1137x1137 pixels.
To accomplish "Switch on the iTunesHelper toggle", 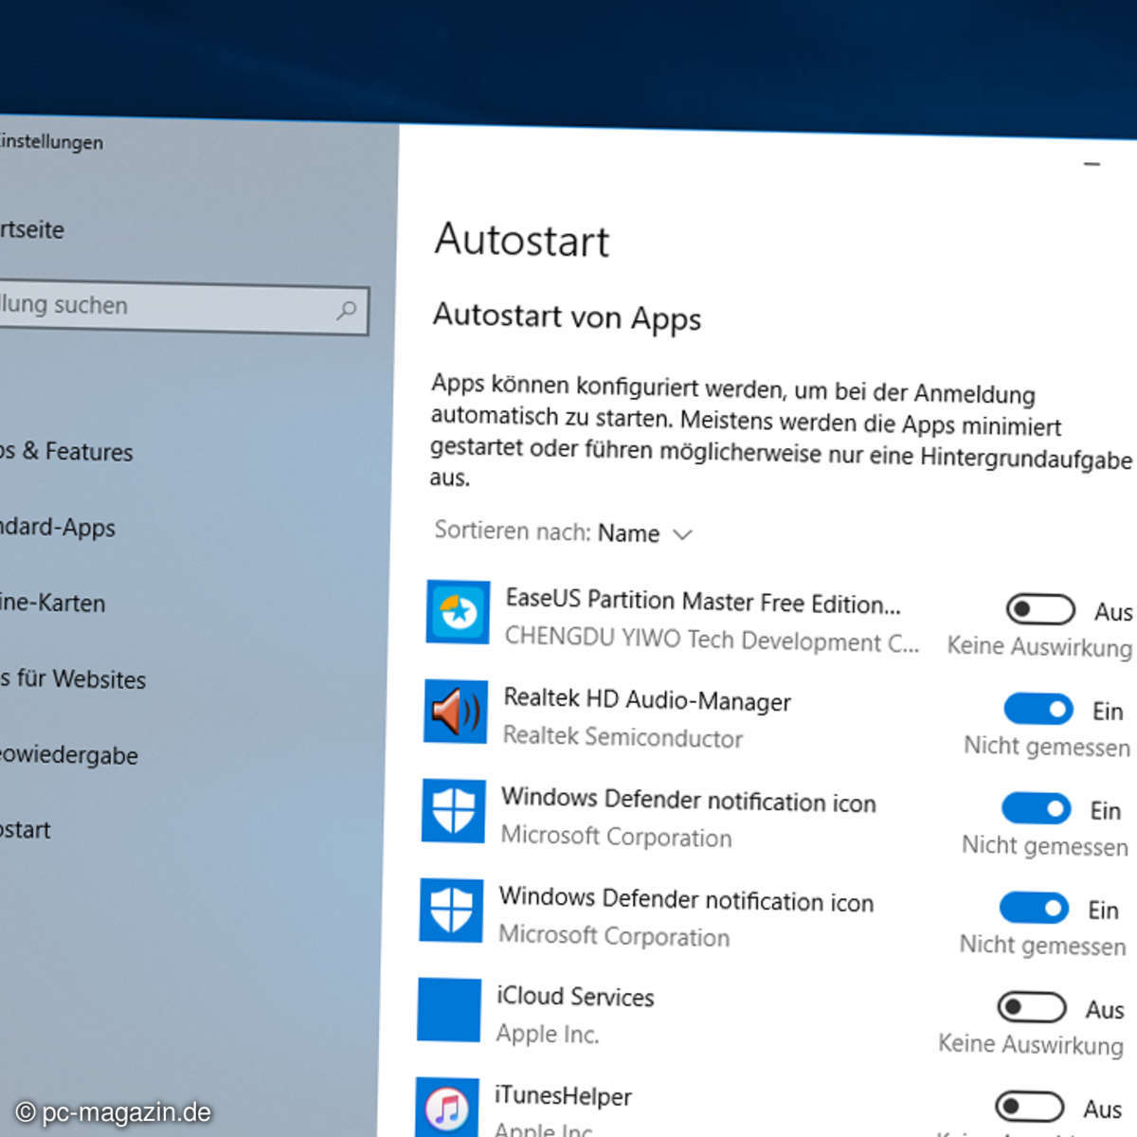I will coord(1030,1106).
